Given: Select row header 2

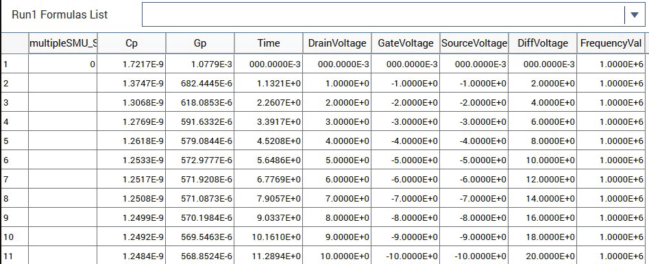Looking at the screenshot, I should click(14, 83).
